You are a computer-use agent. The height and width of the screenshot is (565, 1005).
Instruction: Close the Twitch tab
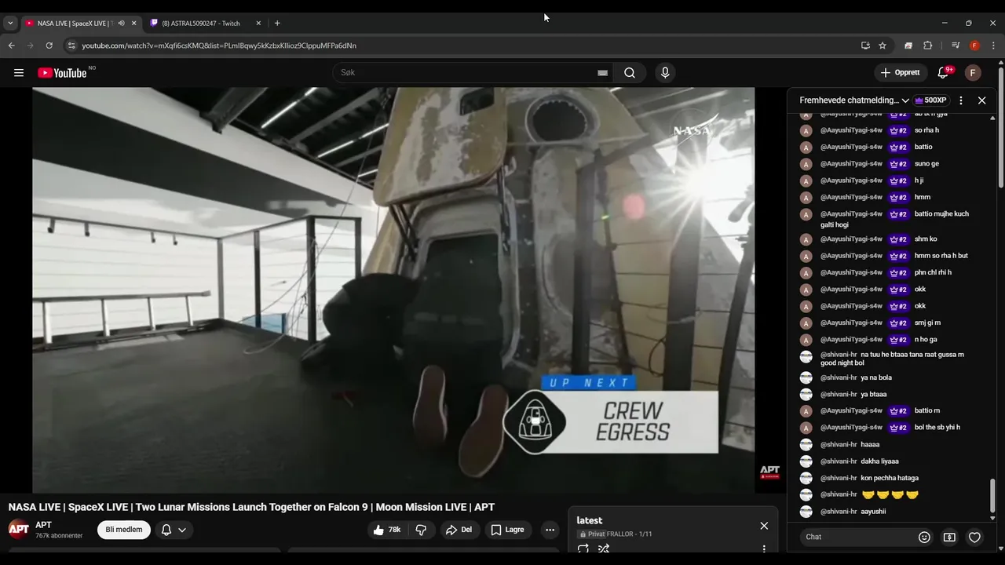point(258,24)
